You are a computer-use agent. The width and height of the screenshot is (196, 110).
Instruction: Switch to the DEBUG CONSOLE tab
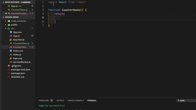click(x=76, y=101)
